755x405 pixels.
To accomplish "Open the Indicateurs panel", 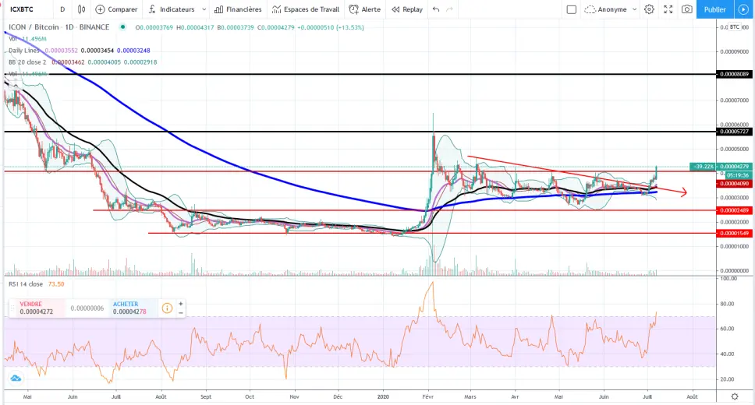I will tap(171, 9).
